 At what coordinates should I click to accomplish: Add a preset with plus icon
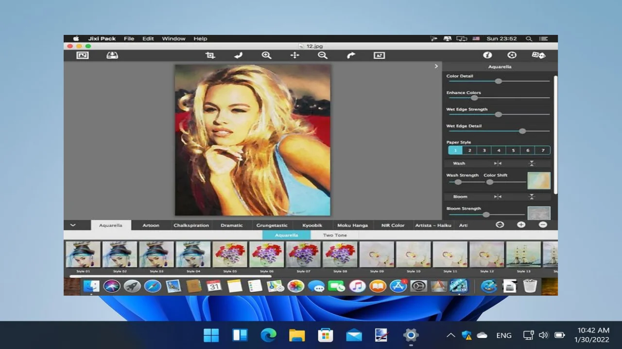click(521, 225)
